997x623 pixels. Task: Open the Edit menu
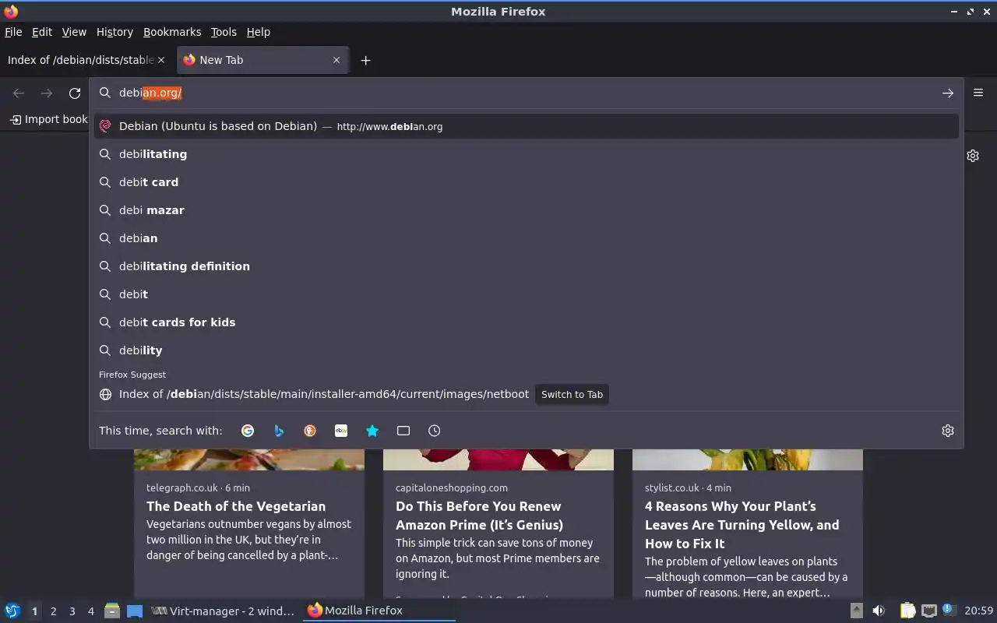coord(42,32)
